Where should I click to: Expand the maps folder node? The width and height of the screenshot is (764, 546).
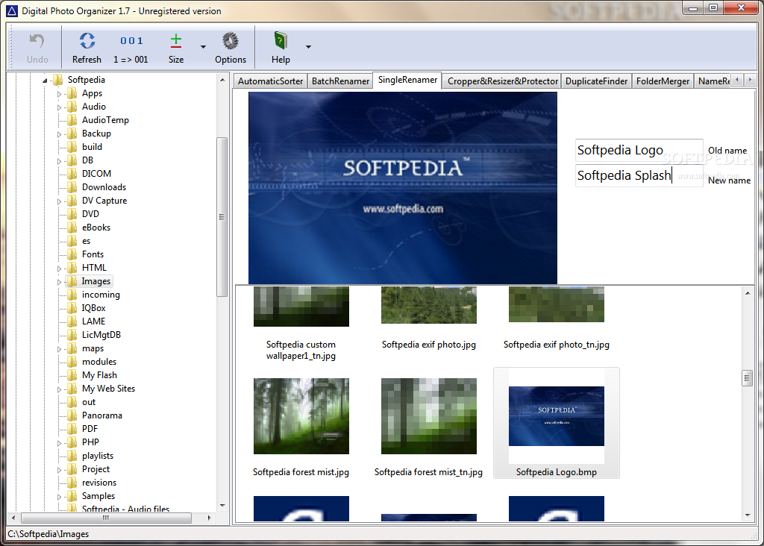click(x=60, y=349)
